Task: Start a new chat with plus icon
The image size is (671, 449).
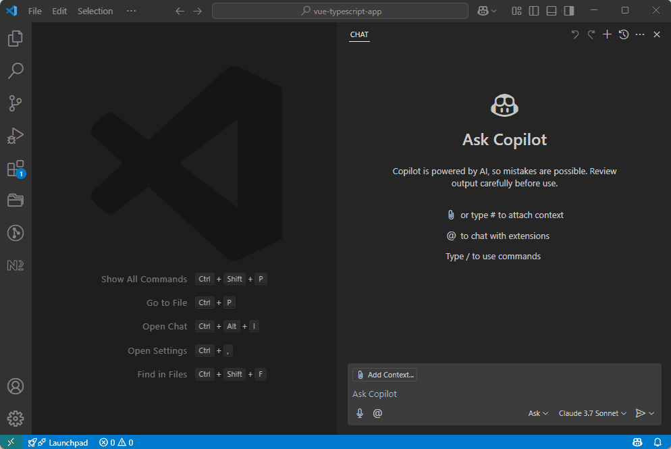Action: tap(607, 34)
